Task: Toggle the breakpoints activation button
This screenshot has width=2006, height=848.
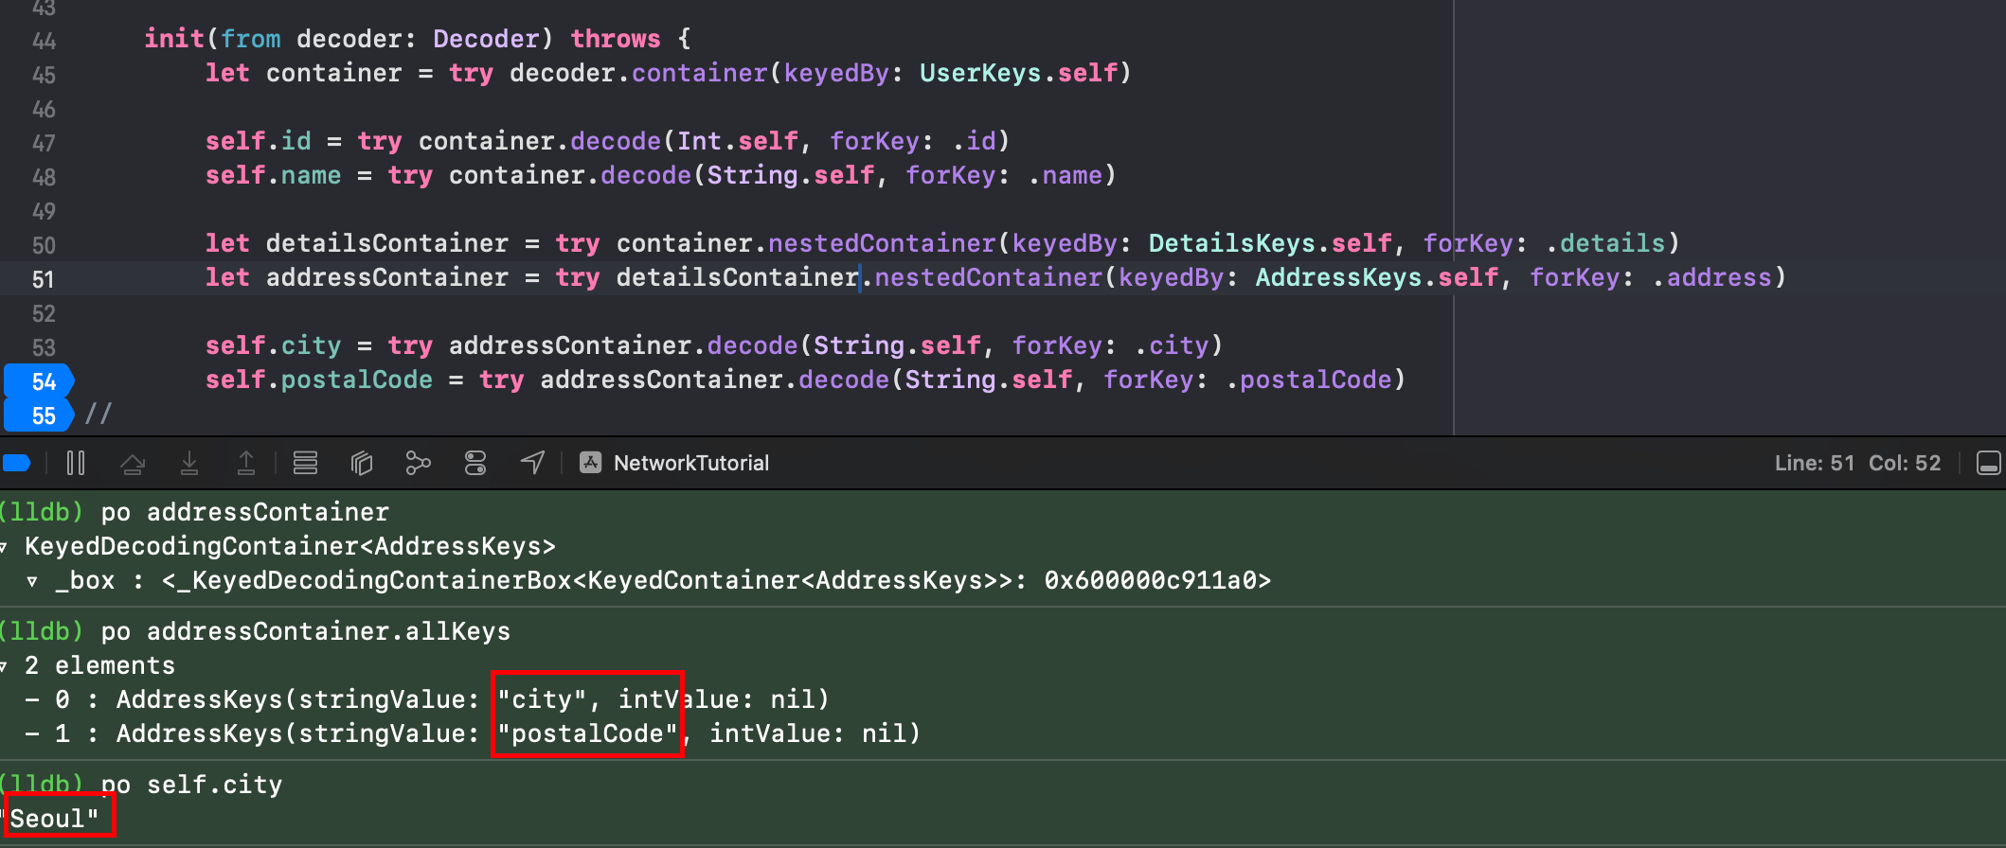Action: coord(17,463)
